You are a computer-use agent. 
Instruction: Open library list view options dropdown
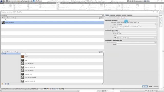[x=102, y=52]
